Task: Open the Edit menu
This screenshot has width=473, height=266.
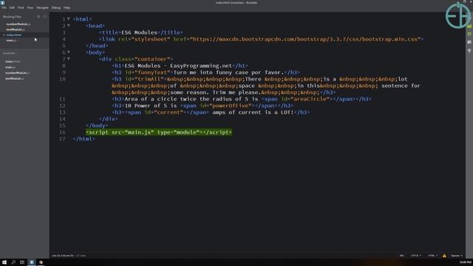Action: (12, 7)
